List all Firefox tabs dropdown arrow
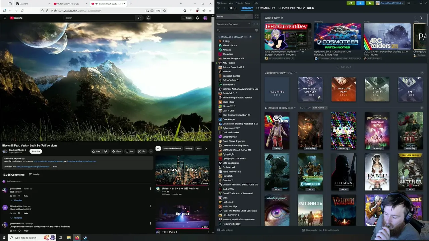429x241 pixels. (x=181, y=4)
